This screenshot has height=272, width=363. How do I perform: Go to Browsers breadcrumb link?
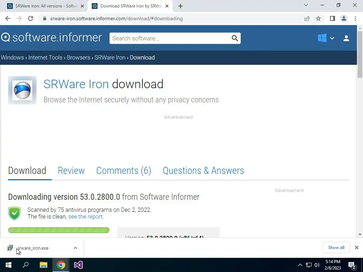coord(78,58)
